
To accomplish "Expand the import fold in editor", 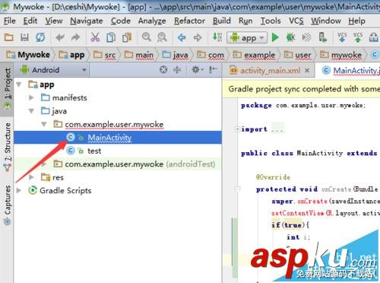I will tap(237, 129).
